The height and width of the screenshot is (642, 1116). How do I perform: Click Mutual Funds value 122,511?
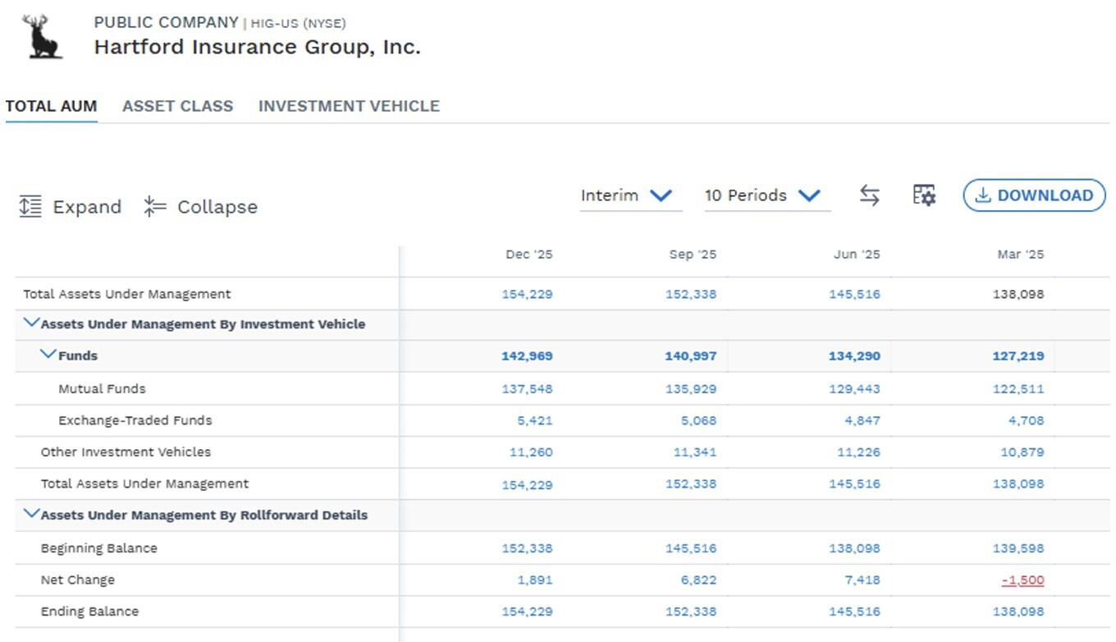1018,389
